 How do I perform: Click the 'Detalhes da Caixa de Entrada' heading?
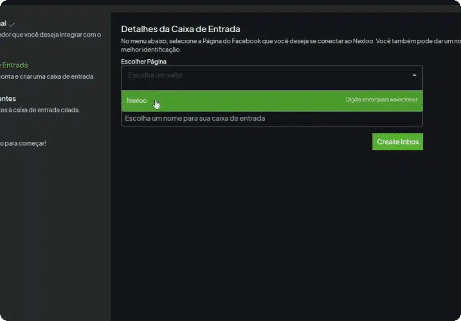tap(181, 29)
